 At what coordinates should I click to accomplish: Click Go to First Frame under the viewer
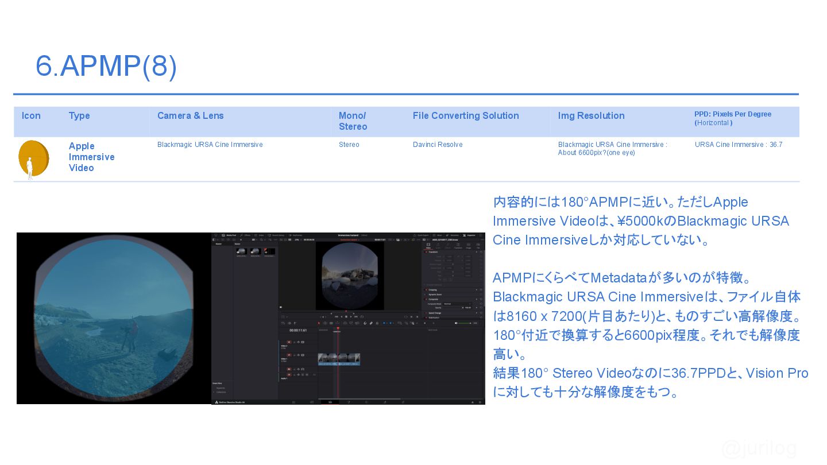click(x=337, y=317)
